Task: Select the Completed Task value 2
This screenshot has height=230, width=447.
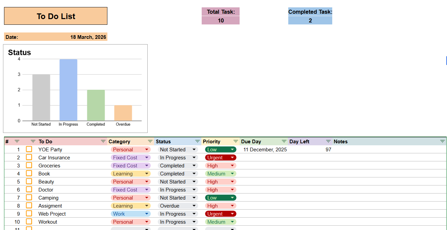Action: click(x=310, y=20)
